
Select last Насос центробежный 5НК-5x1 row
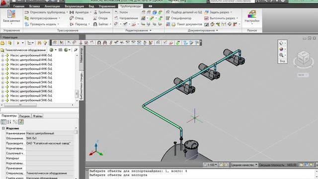click(31, 100)
